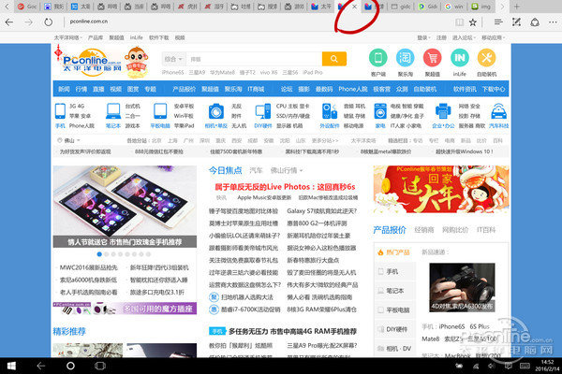Image resolution: width=562 pixels, height=374 pixels.
Task: Expand the 太平洋网络 top bar dropdown
Action: pyautogui.click(x=68, y=37)
